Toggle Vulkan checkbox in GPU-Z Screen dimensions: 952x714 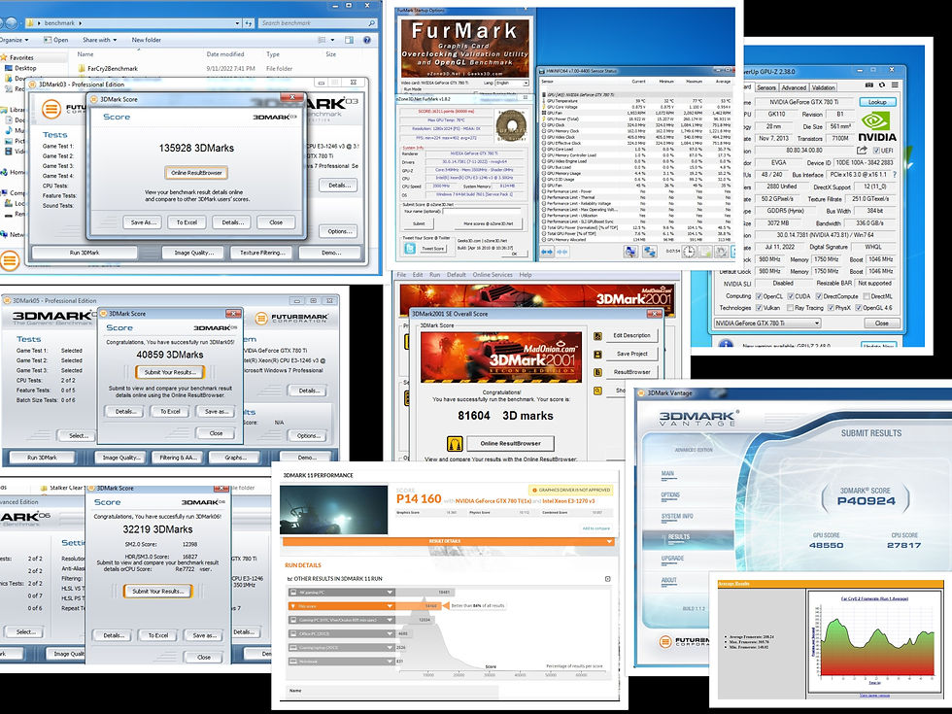coord(759,308)
